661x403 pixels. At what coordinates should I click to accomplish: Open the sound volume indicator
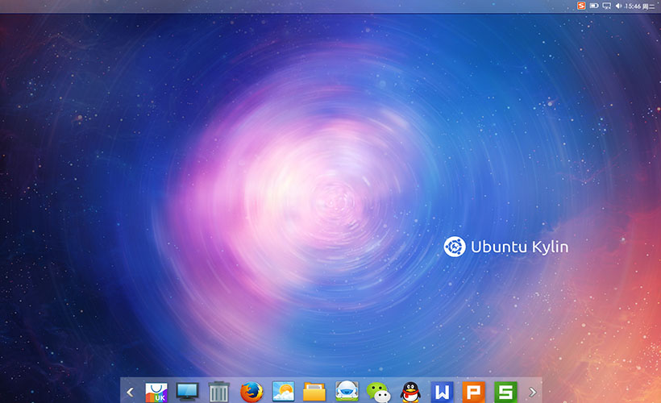coord(618,6)
